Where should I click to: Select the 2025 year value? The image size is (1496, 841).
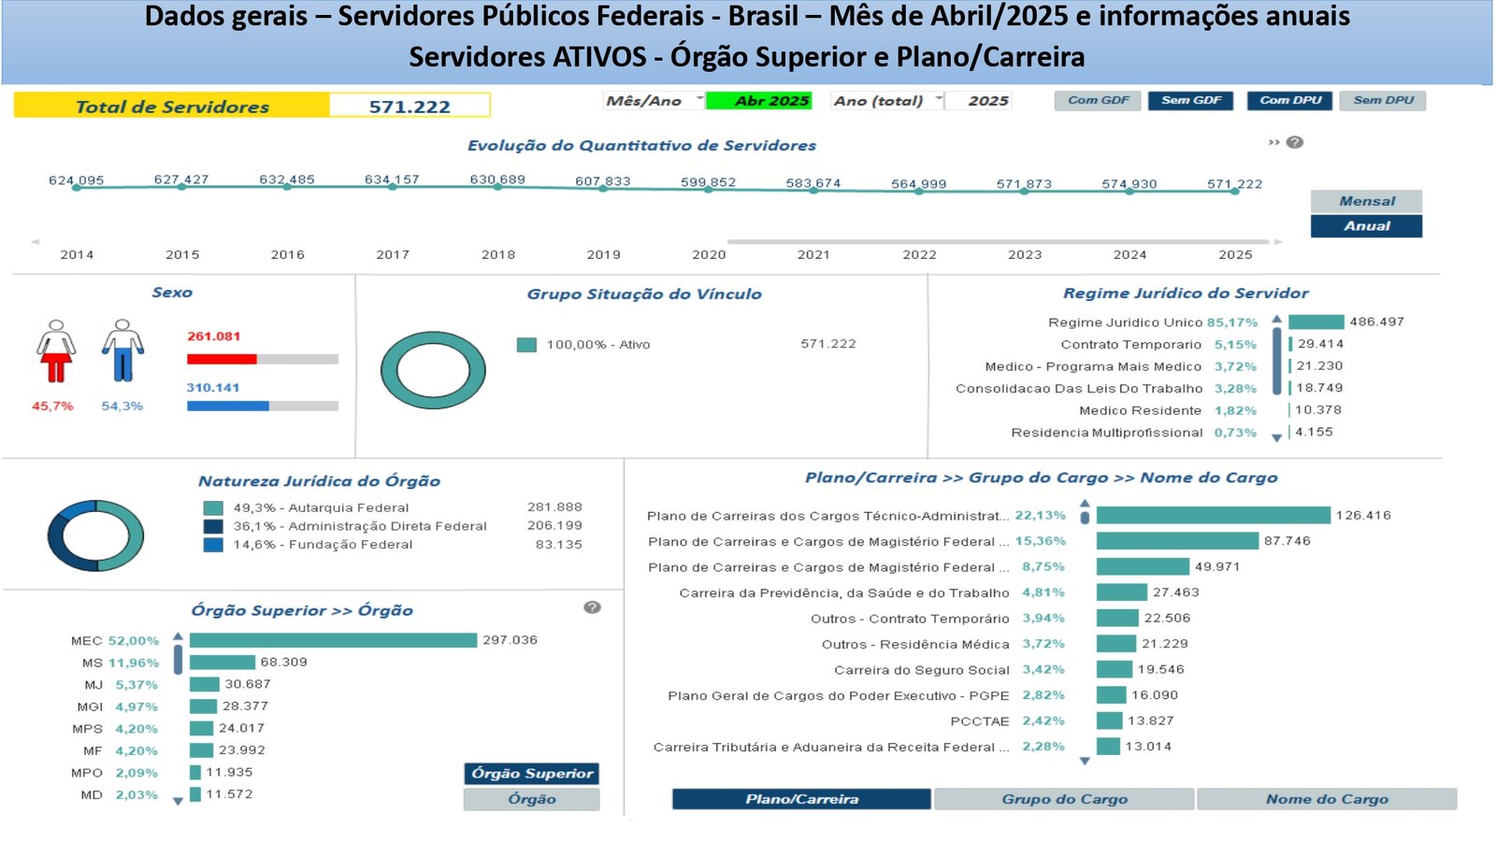[x=978, y=101]
